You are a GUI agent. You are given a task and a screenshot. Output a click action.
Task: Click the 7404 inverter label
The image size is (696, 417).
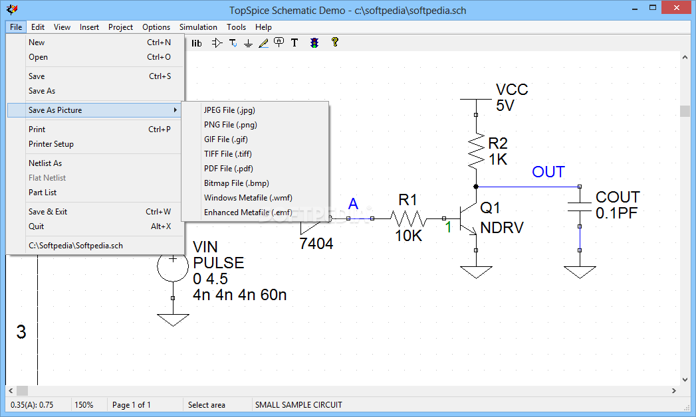(316, 244)
